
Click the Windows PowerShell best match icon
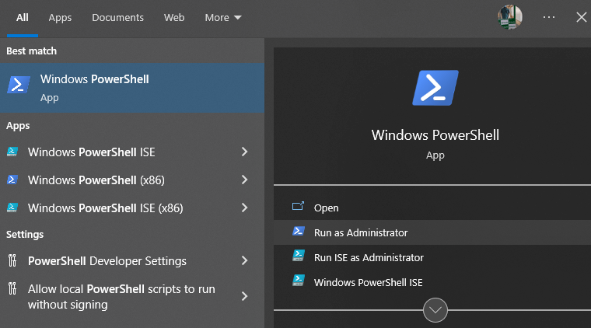(19, 85)
